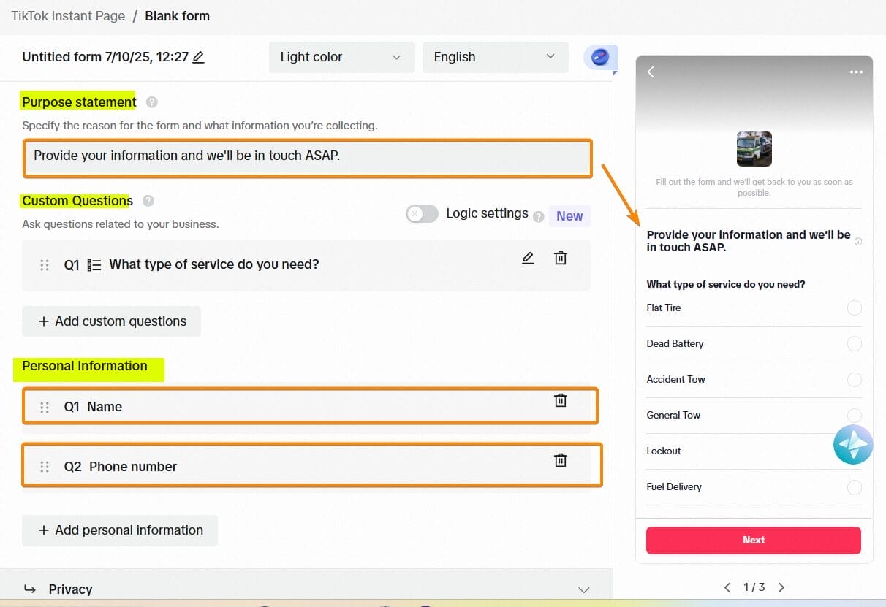This screenshot has width=886, height=607.
Task: Open the Light color theme dropdown
Action: coord(341,57)
